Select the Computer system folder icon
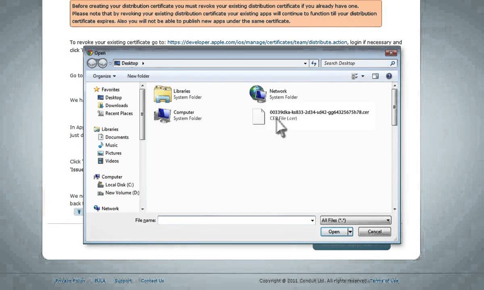The height and width of the screenshot is (290, 484). pyautogui.click(x=163, y=115)
